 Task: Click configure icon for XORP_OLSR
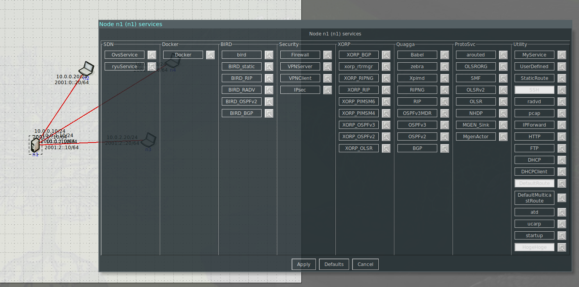[386, 148]
